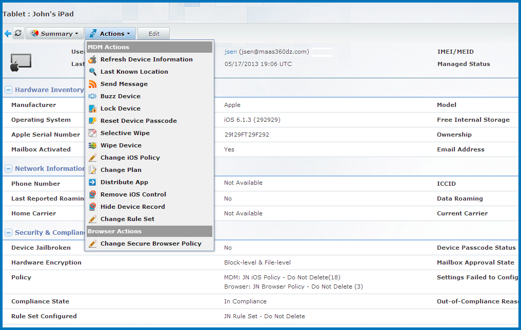Click the Tablet : John's iPad title
The height and width of the screenshot is (330, 521).
pos(38,14)
